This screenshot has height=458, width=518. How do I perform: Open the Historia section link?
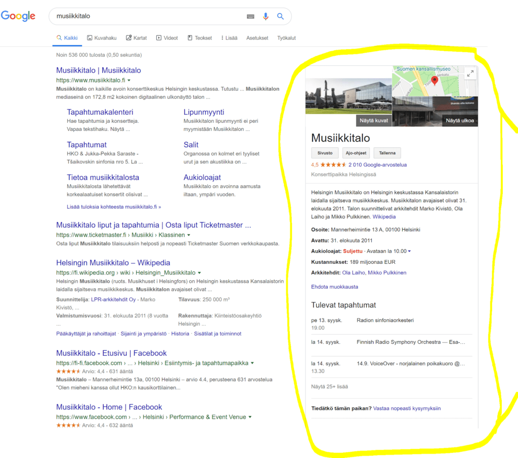pyautogui.click(x=180, y=334)
